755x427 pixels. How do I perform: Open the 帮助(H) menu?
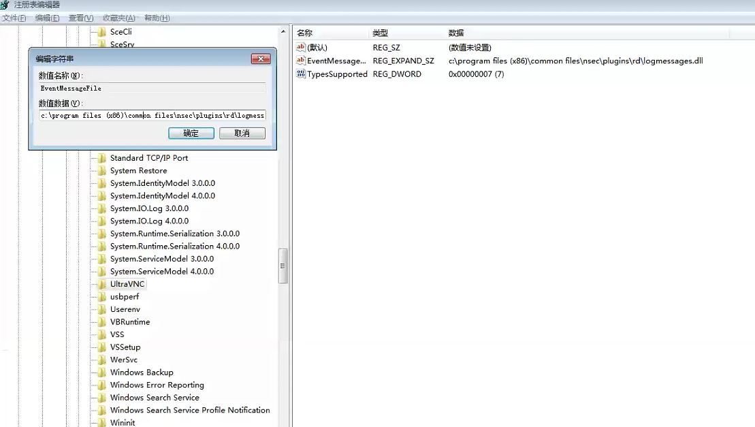[x=157, y=18]
